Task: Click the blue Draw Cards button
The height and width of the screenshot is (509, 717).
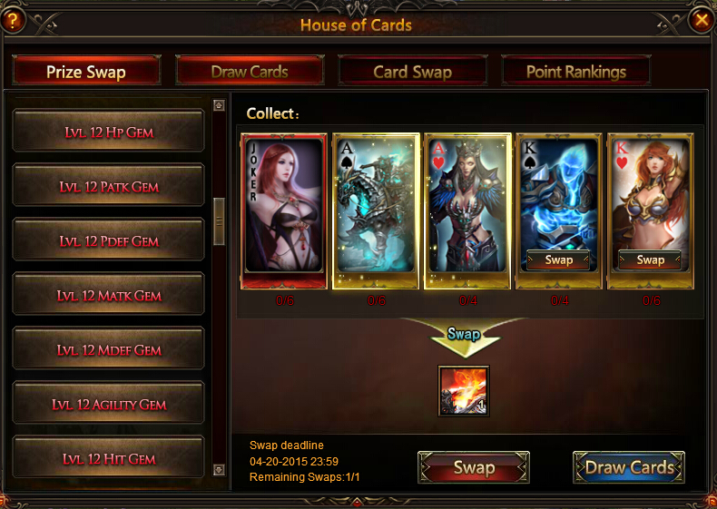Action: point(629,467)
